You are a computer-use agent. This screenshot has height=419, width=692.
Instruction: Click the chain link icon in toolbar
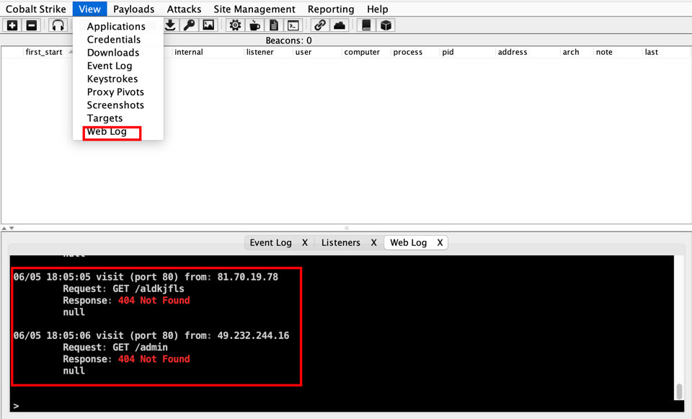click(320, 25)
